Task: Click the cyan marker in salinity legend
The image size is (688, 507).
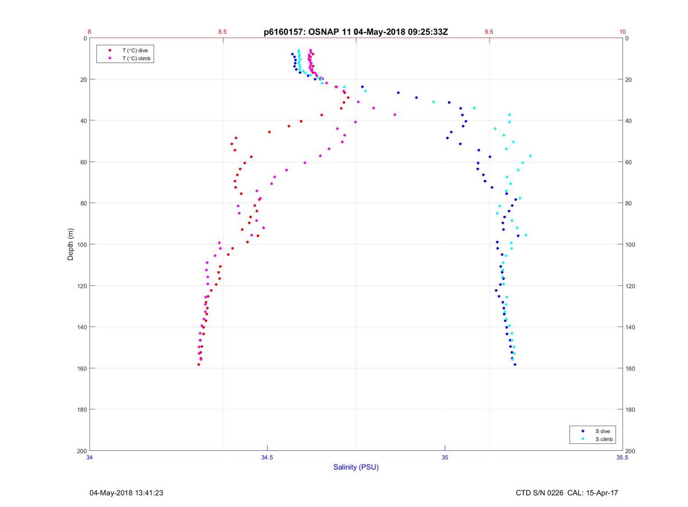Action: [583, 439]
